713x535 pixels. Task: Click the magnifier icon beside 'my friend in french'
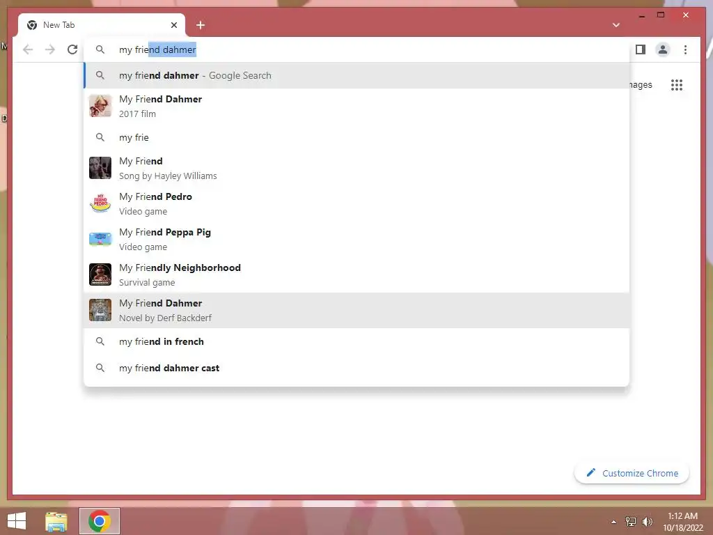tap(100, 341)
